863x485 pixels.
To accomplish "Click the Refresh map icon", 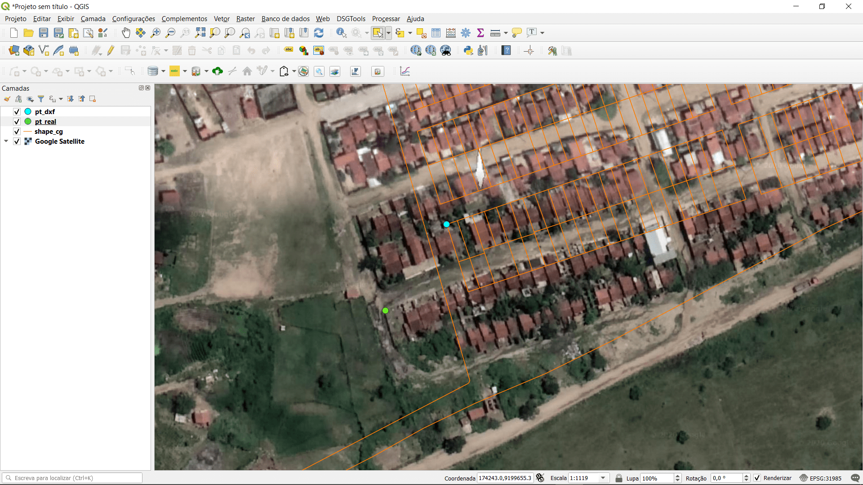I will pos(319,33).
